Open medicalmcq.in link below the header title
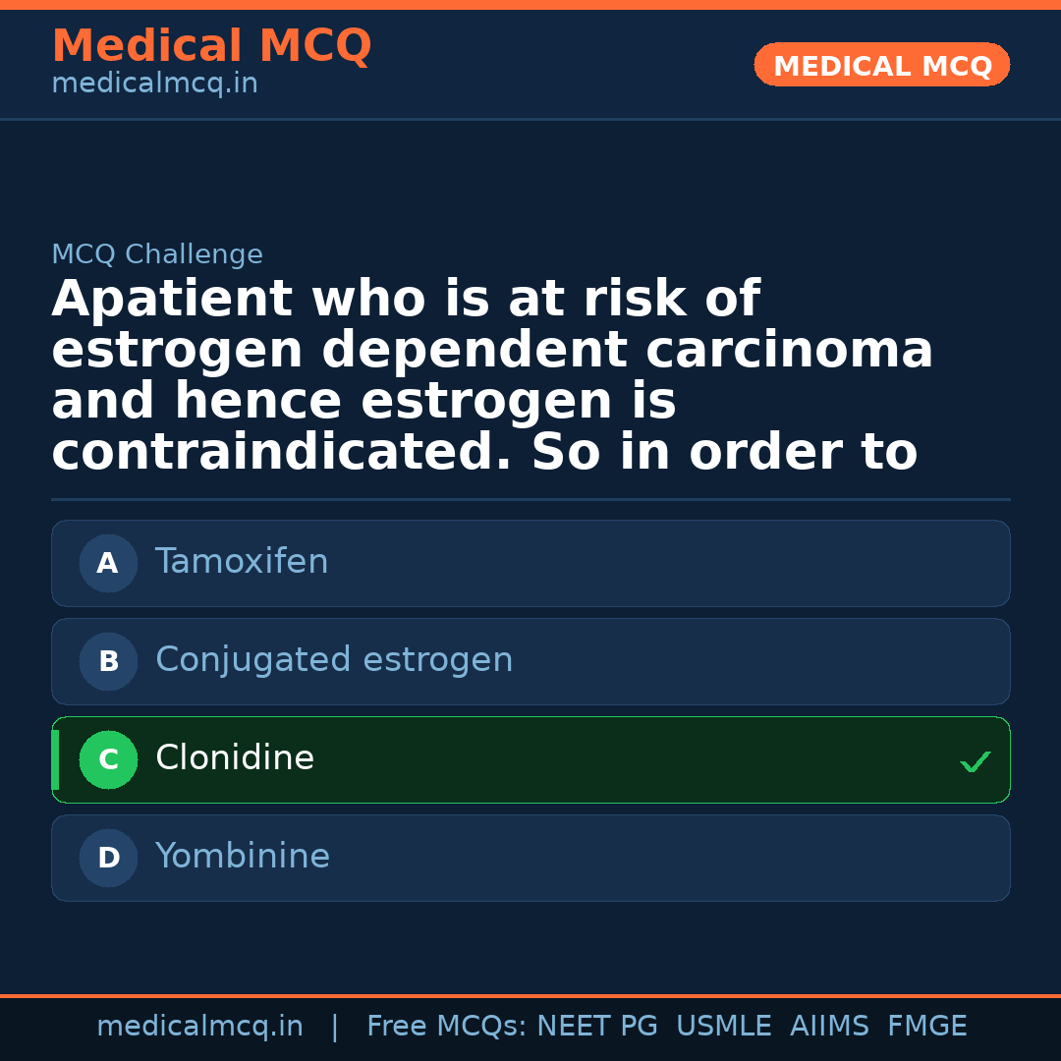The width and height of the screenshot is (1061, 1061). point(154,84)
